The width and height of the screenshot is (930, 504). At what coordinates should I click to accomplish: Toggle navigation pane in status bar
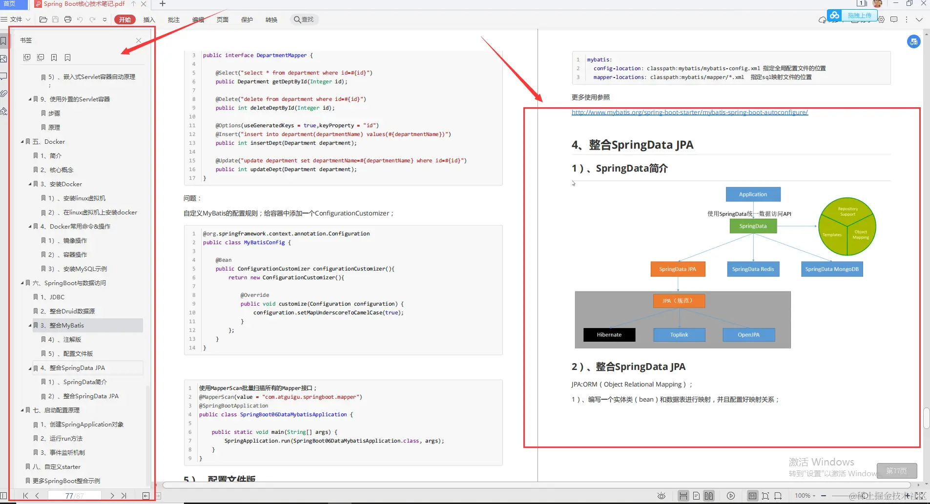point(4,496)
